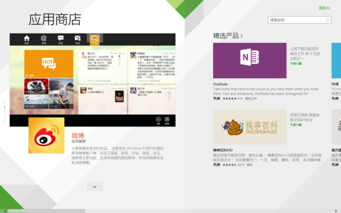Click the OneNote description text
The width and height of the screenshot is (341, 213).
coord(266,91)
